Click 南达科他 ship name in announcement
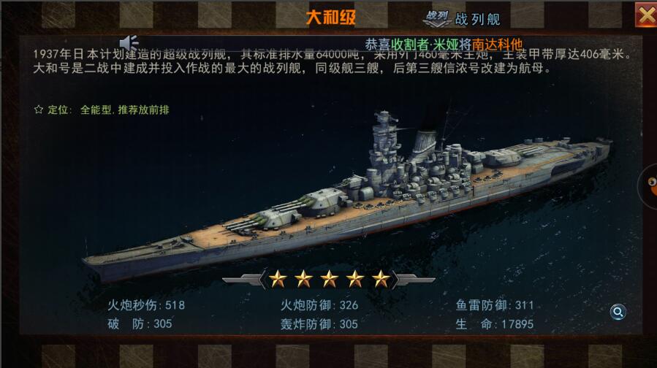The image size is (657, 368). [497, 45]
